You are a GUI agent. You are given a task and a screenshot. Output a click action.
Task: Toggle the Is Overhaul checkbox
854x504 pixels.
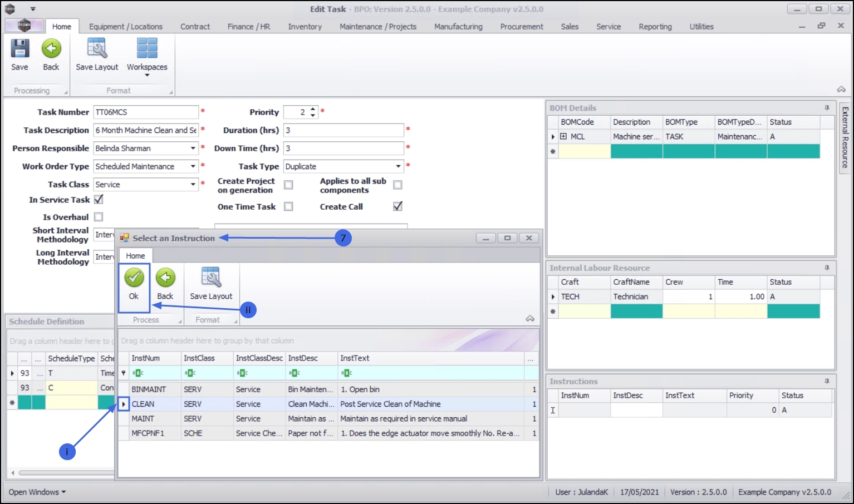pos(99,217)
